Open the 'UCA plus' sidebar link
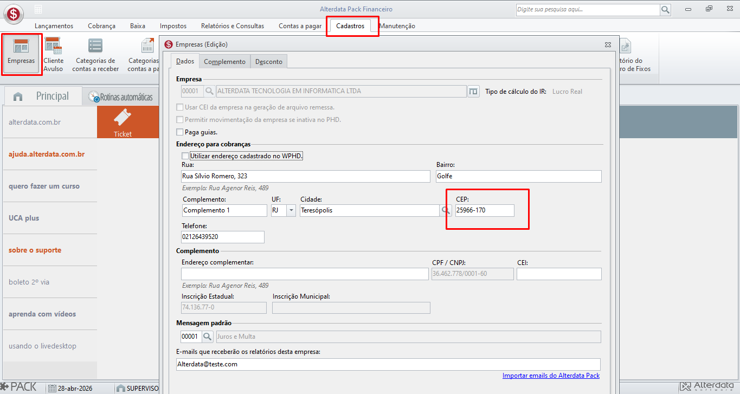This screenshot has height=394, width=740. pos(24,218)
